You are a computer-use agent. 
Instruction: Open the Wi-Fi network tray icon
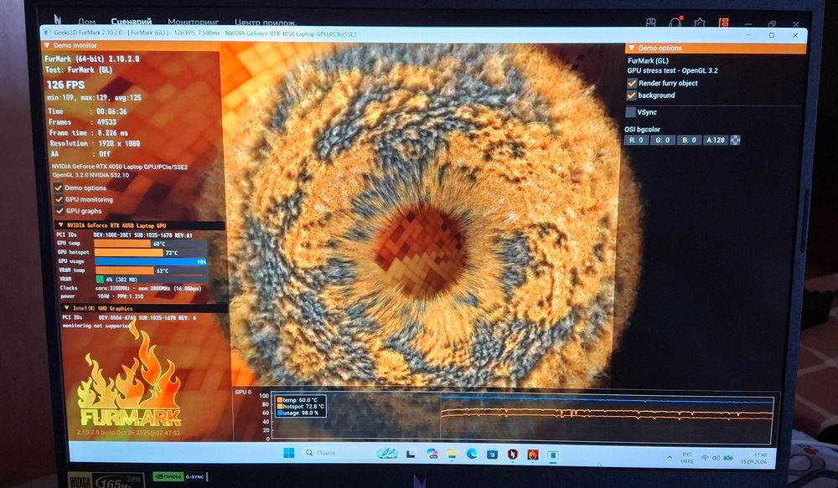[x=705, y=458]
